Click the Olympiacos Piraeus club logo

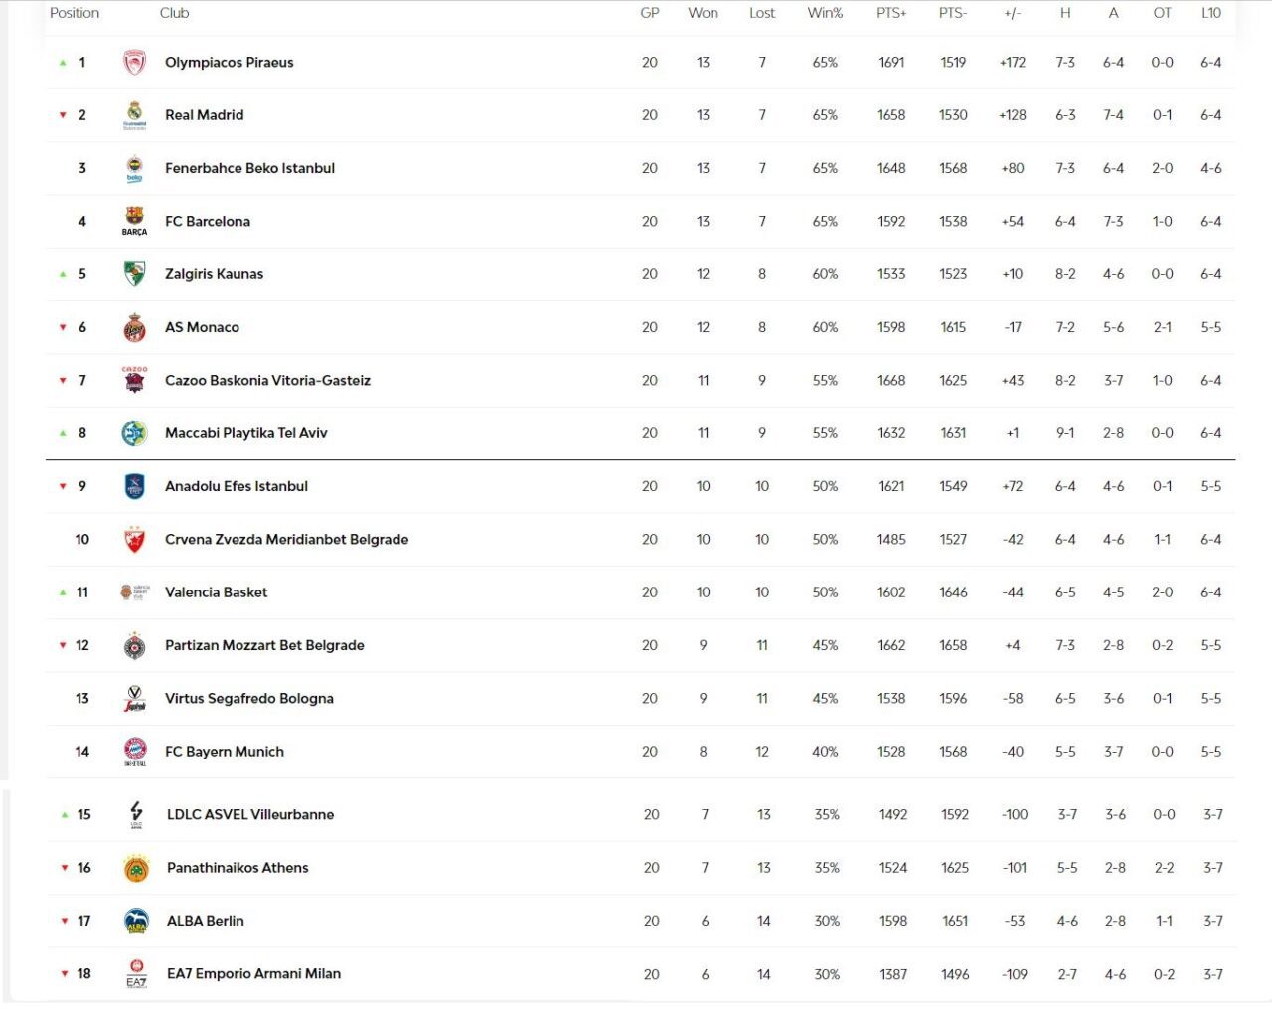coord(134,63)
